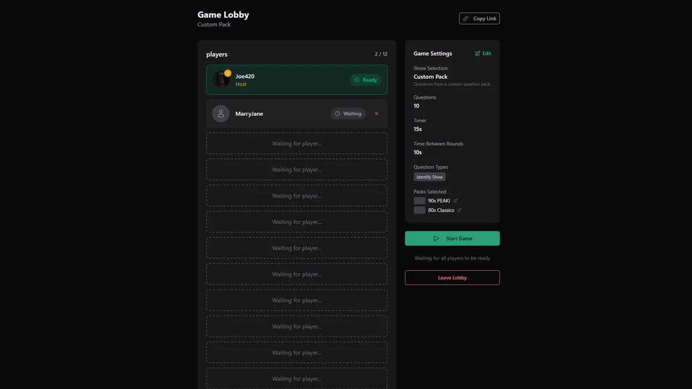Click Joe420's profile picture
Viewport: 692px width, 389px height.
220,81
